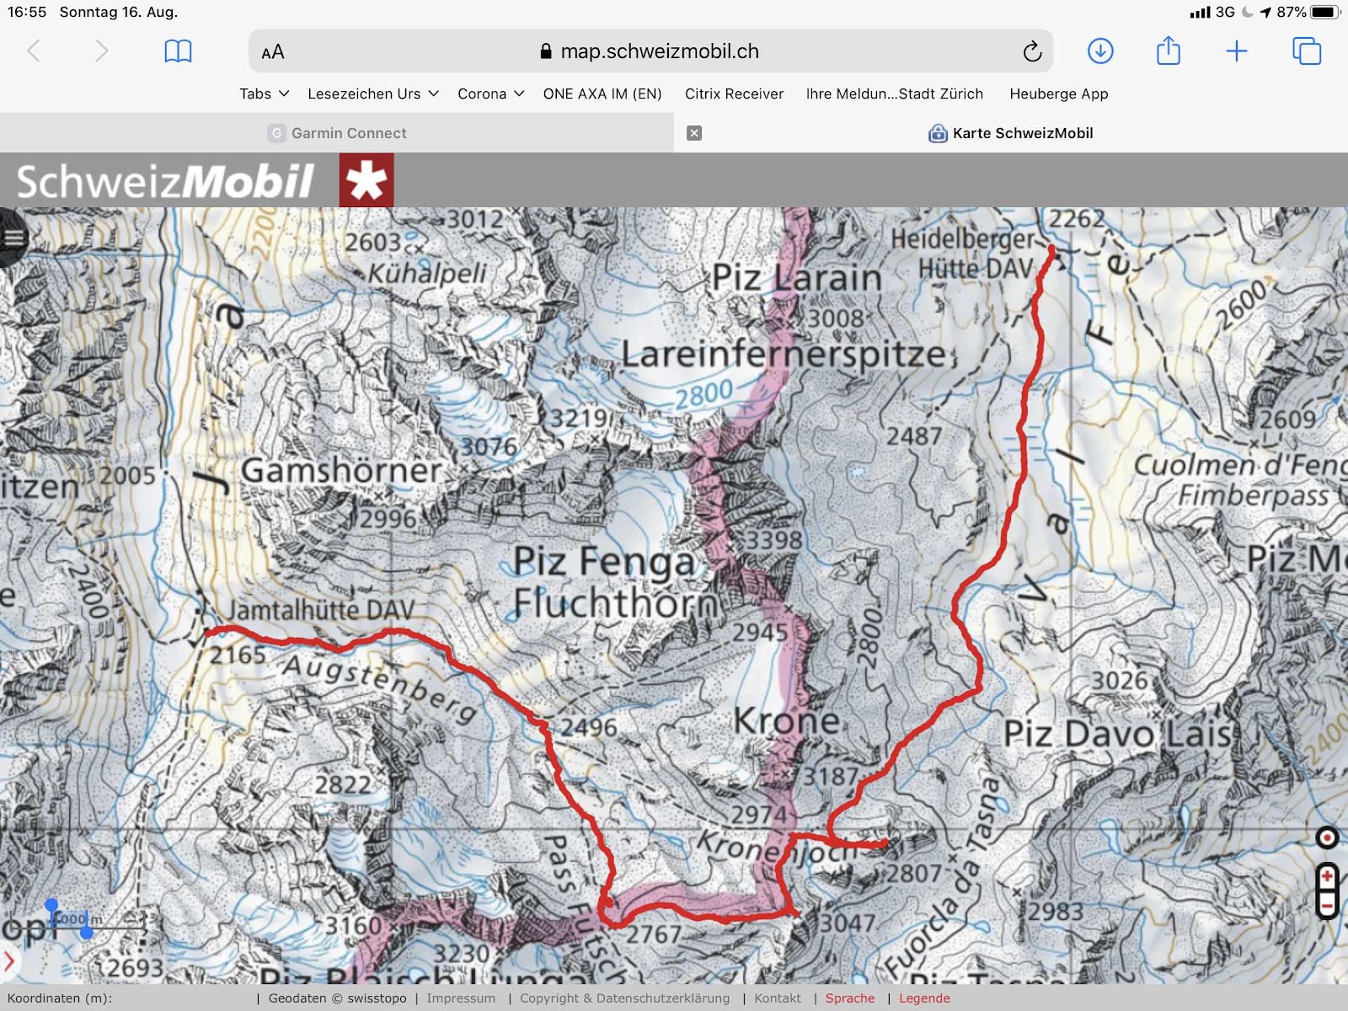Zoom in on the map
This screenshot has height=1011, width=1348.
(1327, 877)
